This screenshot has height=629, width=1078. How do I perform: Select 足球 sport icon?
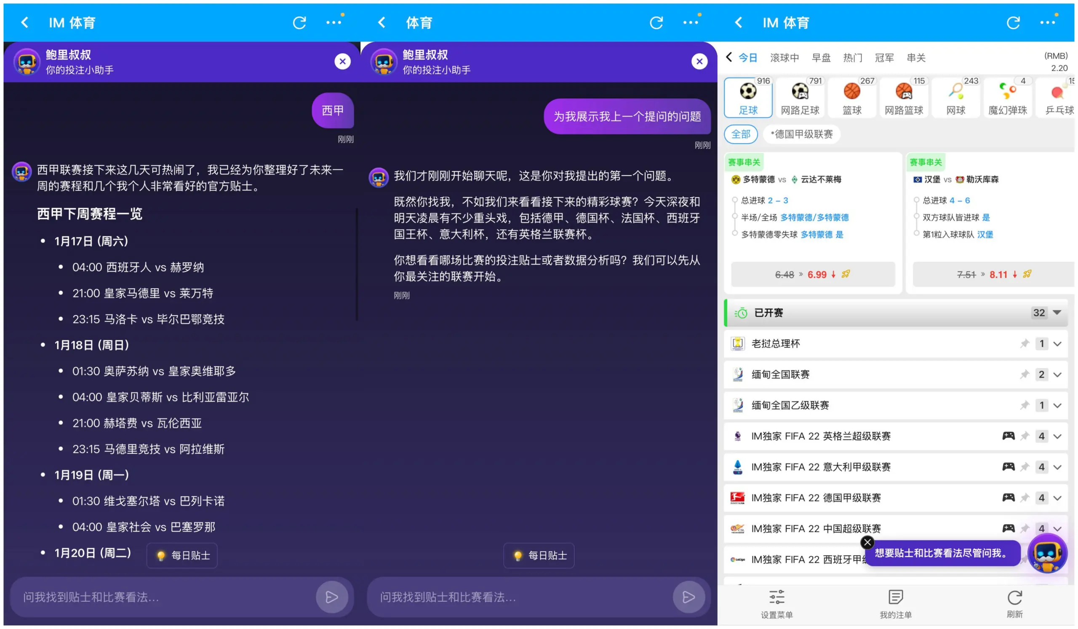pos(749,98)
